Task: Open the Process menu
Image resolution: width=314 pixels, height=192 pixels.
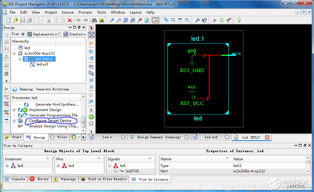Action: pyautogui.click(x=85, y=12)
